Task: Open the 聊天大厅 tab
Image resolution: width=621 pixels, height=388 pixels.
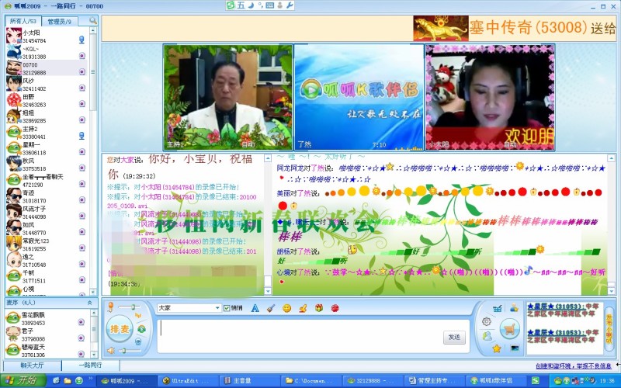Action: (x=32, y=365)
